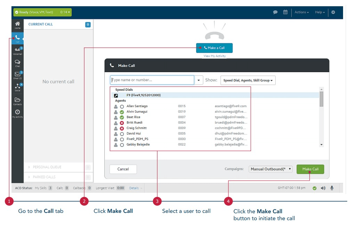The width and height of the screenshot is (358, 225).
Task: Mute the microphone in status bar
Action: (x=332, y=188)
